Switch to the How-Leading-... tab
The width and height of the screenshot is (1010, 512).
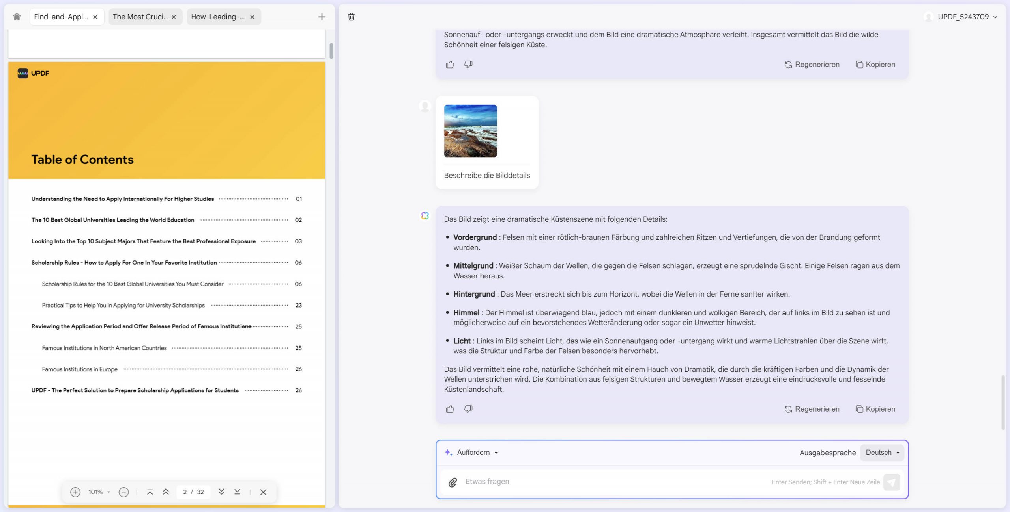pos(218,17)
